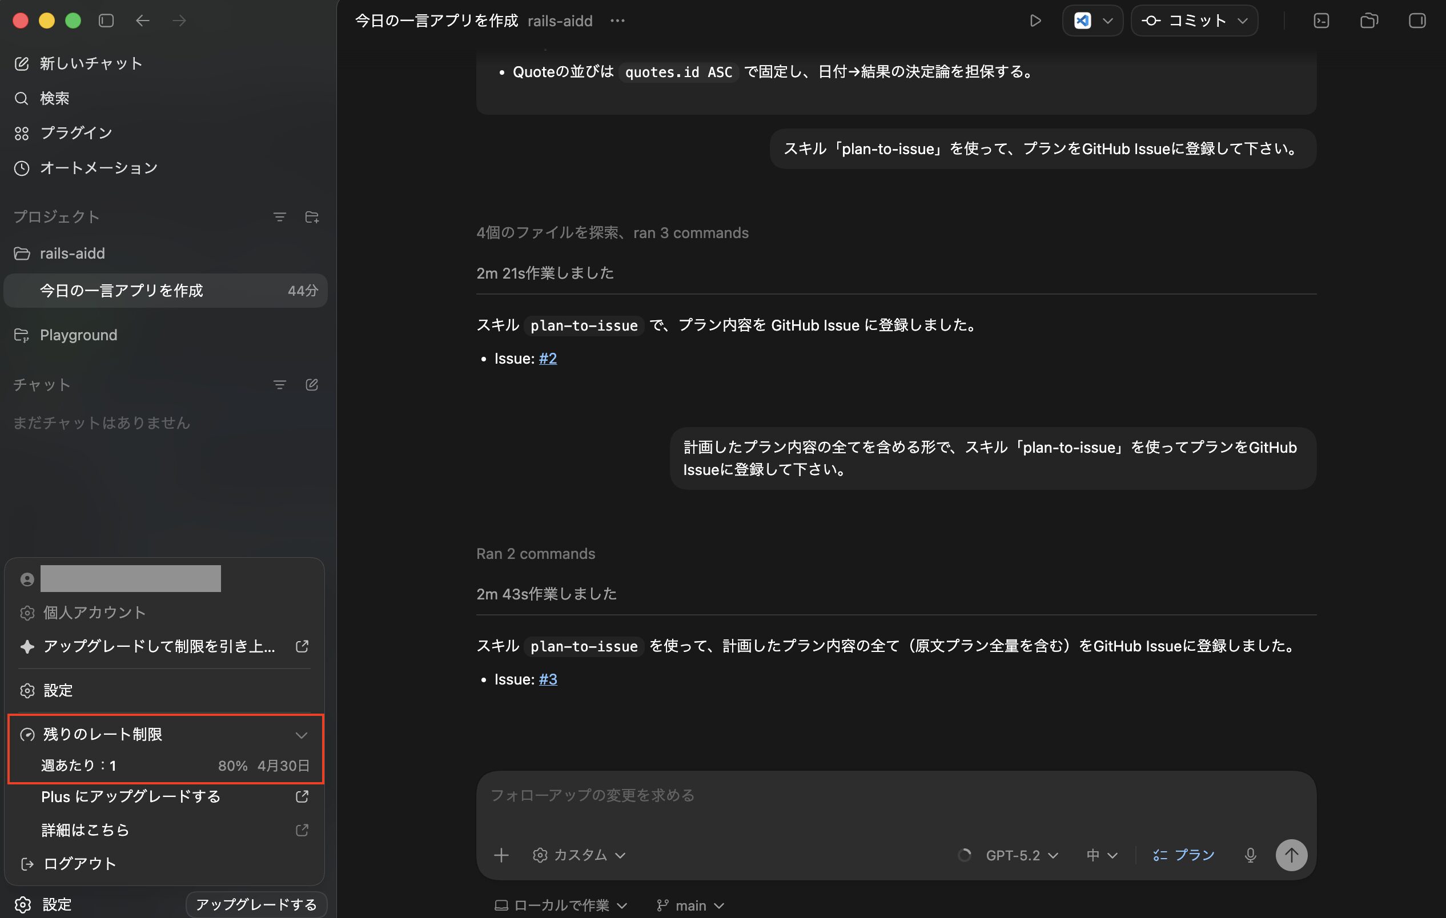
Task: Open the terminal panel icon
Action: (x=1321, y=21)
